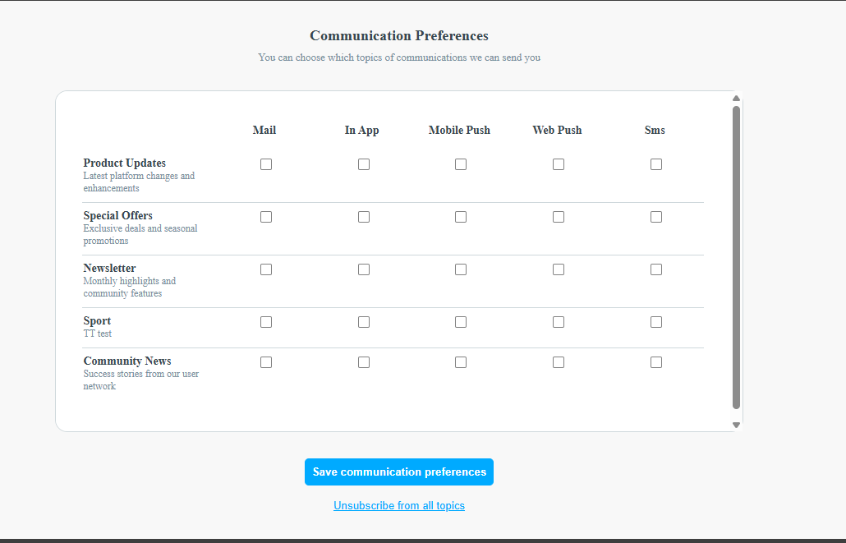Tick Mail checkbox for Sport

[x=266, y=322]
